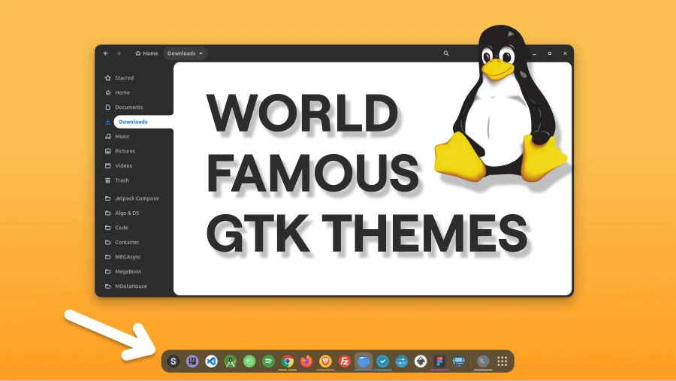
Task: Open the blue monitor app in dock
Action: tap(459, 361)
